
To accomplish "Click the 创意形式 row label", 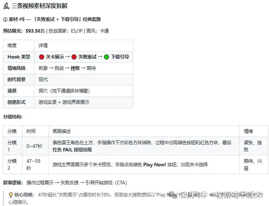I will [x=16, y=102].
